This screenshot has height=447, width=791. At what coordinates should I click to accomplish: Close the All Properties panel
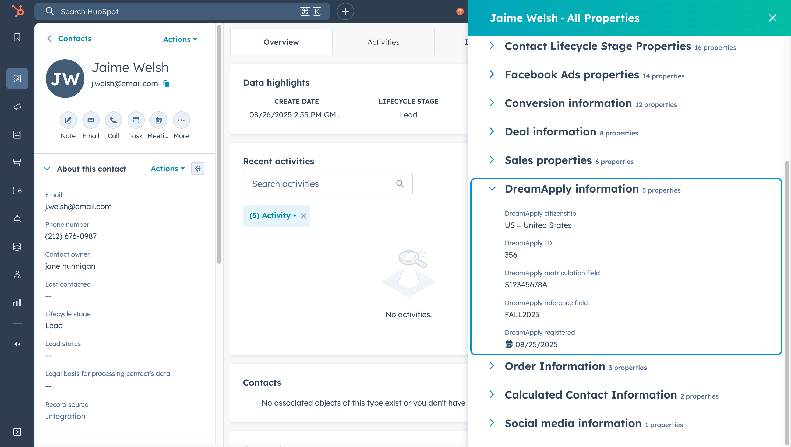(x=773, y=18)
